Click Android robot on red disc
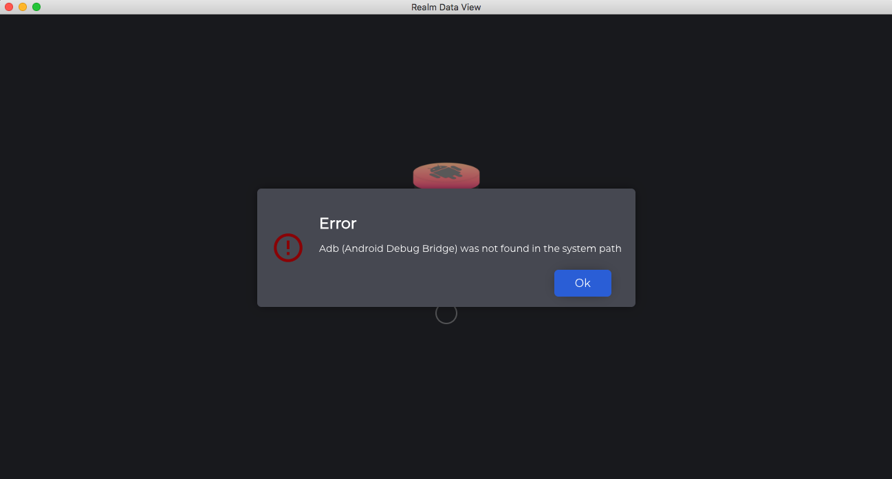Image resolution: width=892 pixels, height=479 pixels. 446,172
